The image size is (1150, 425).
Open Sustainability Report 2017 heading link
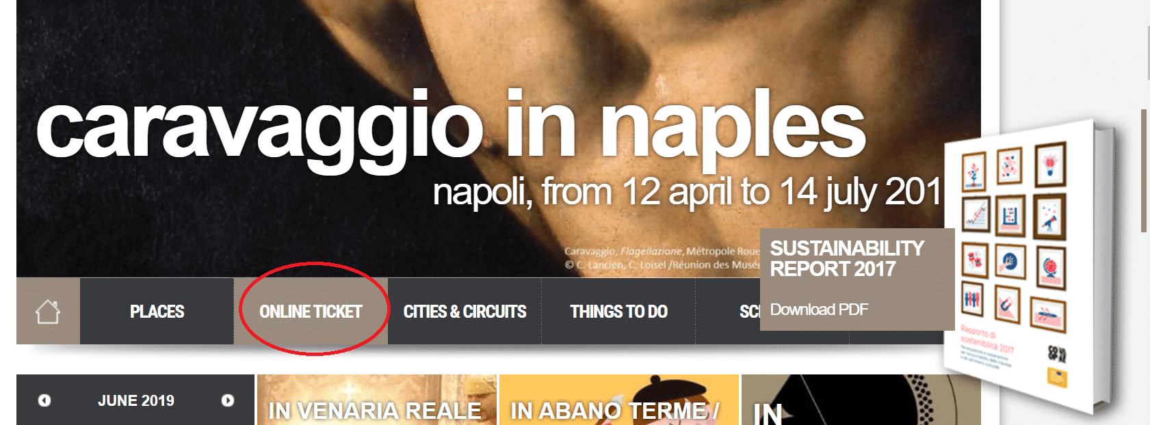point(847,258)
